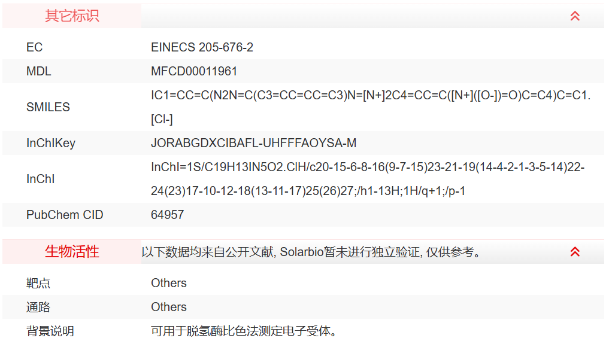The image size is (609, 347).
Task: Click the red double-arrow icon beside 生物活性
Action: [574, 252]
